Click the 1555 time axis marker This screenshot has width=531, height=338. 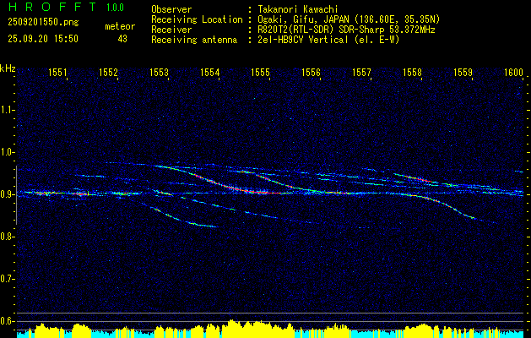(x=260, y=72)
